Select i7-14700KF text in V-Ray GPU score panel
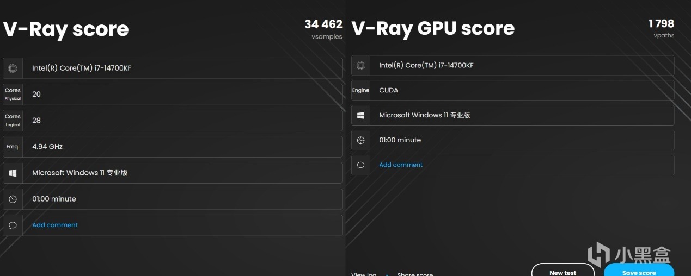Viewport: 691px width, 276px height. [455, 65]
